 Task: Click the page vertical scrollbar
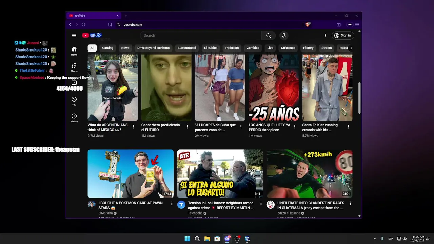(359, 98)
